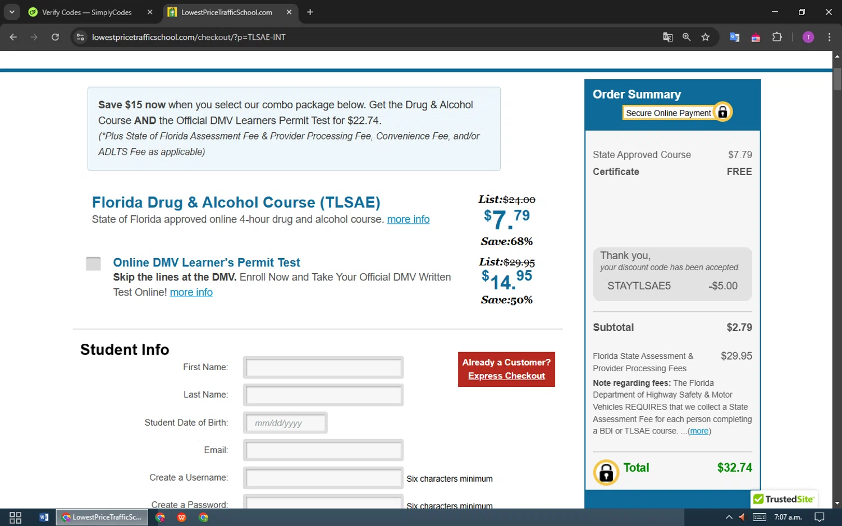This screenshot has width=842, height=526.
Task: Open the zoom magnifier icon
Action: [x=687, y=37]
